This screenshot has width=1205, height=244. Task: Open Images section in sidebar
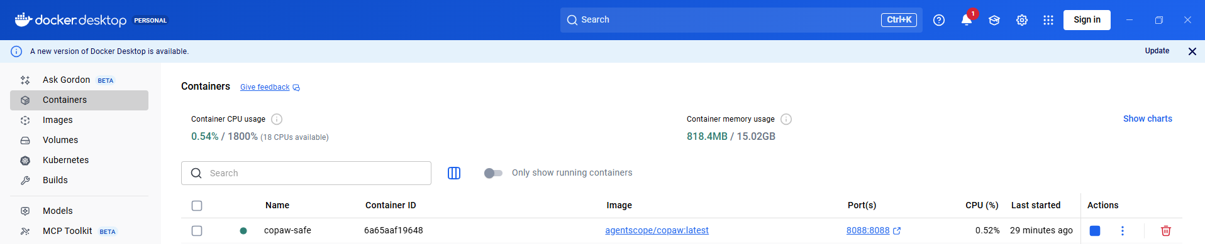(79, 120)
